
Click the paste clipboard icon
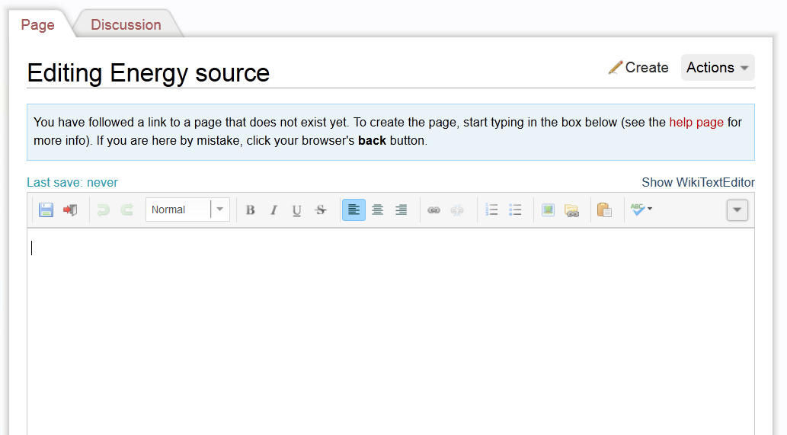coord(605,210)
